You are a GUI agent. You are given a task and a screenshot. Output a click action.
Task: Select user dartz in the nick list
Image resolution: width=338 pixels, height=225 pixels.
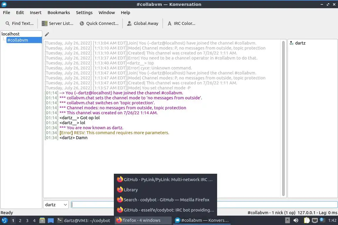300,43
